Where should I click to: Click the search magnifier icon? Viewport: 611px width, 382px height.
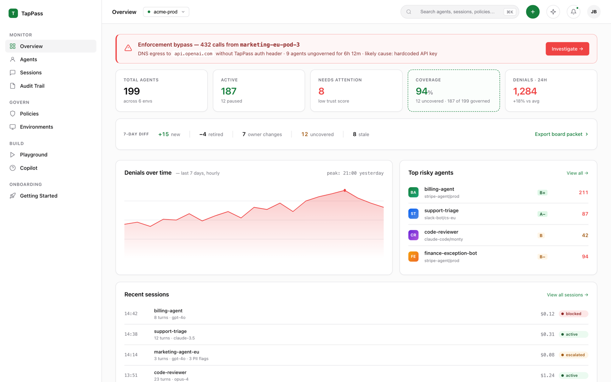click(x=409, y=12)
